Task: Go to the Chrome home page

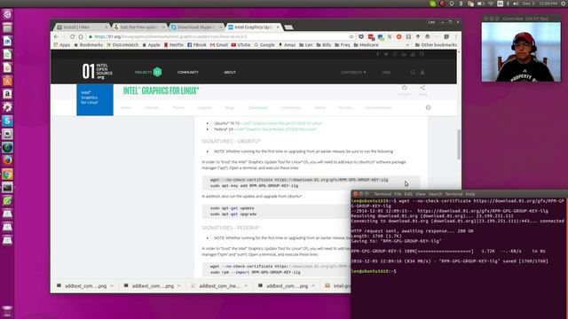Action: pos(81,36)
